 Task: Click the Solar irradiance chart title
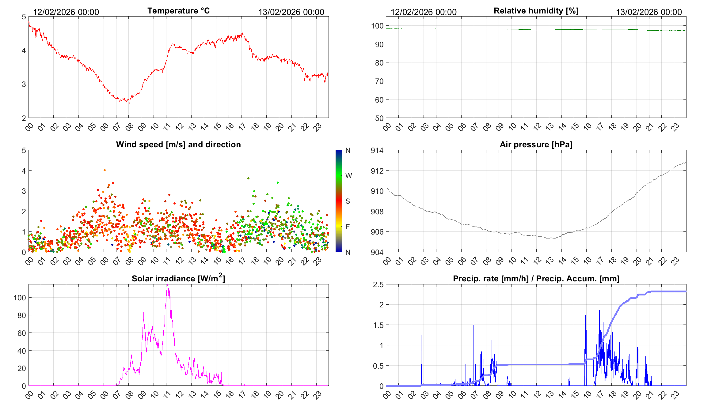coord(178,278)
